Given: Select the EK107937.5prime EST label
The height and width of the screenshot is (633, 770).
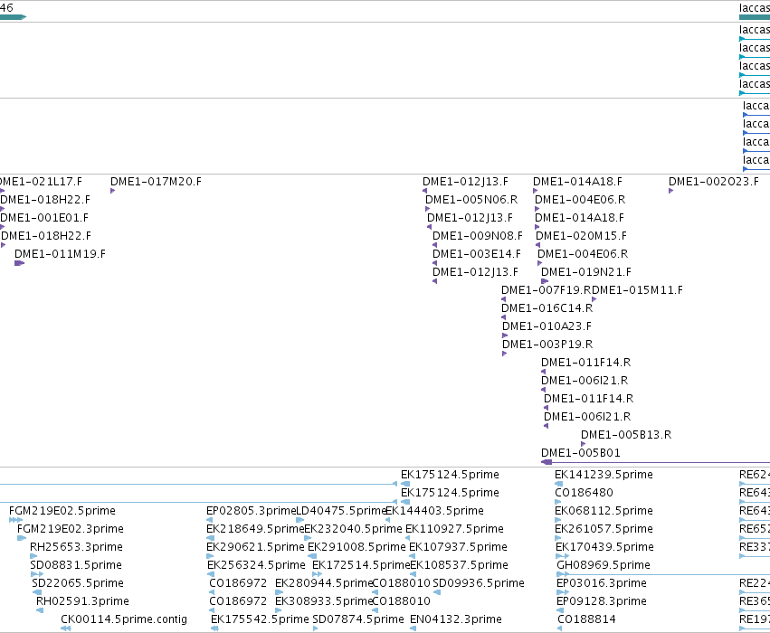Looking at the screenshot, I should [458, 547].
